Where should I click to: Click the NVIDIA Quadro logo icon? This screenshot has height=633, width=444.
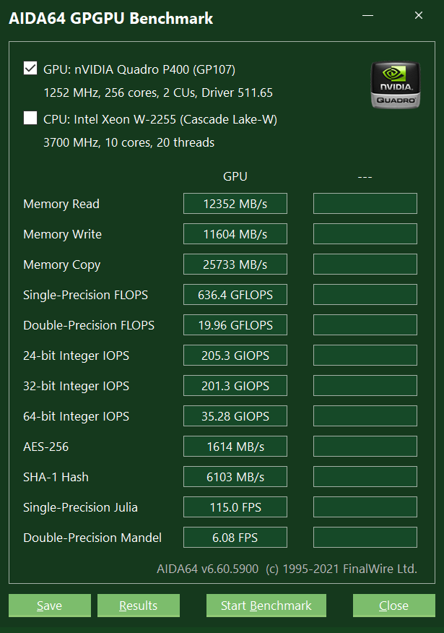(x=395, y=85)
